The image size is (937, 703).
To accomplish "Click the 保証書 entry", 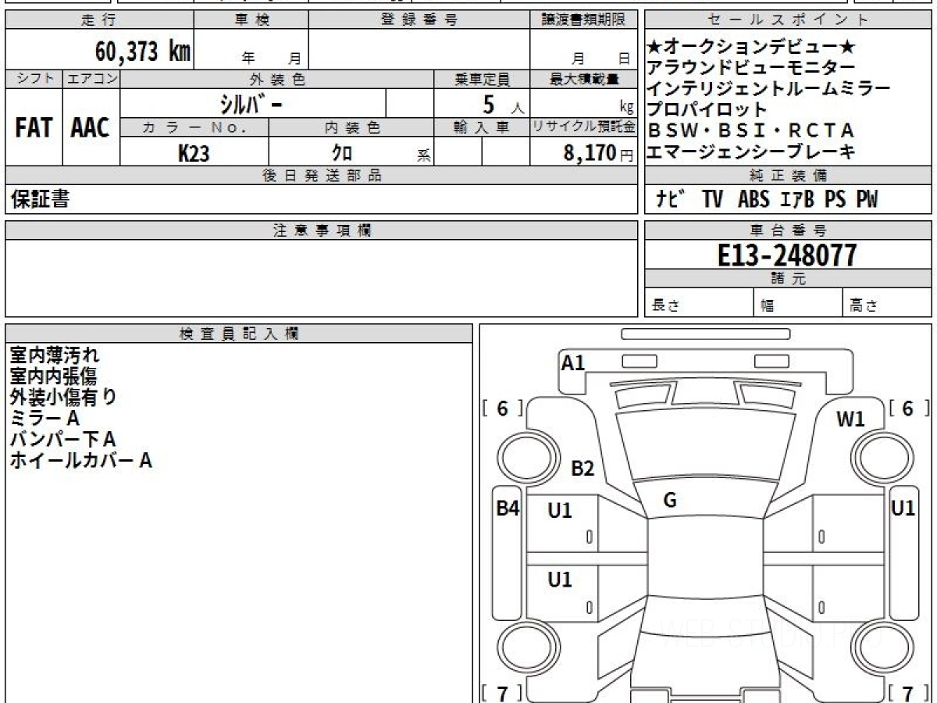I will click(x=40, y=199).
